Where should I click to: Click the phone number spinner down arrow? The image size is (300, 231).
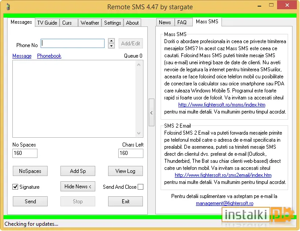click(111, 46)
